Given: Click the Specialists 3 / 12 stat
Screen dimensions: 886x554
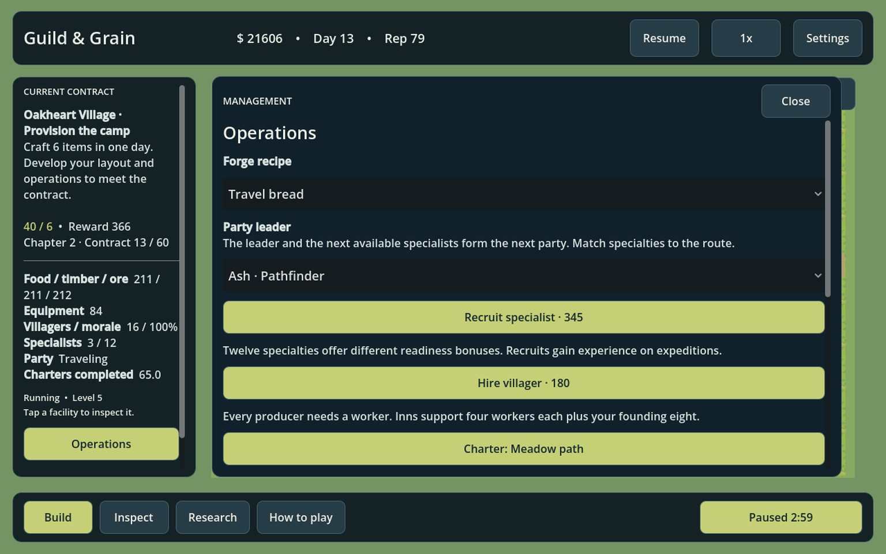Looking at the screenshot, I should point(70,343).
